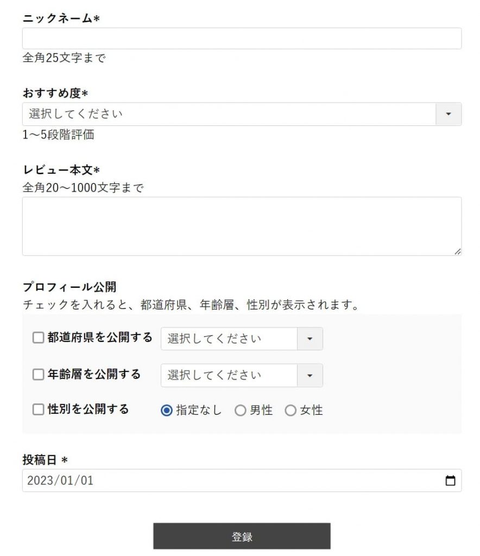Submit the form with 登録 button
The height and width of the screenshot is (556, 480).
(x=242, y=536)
